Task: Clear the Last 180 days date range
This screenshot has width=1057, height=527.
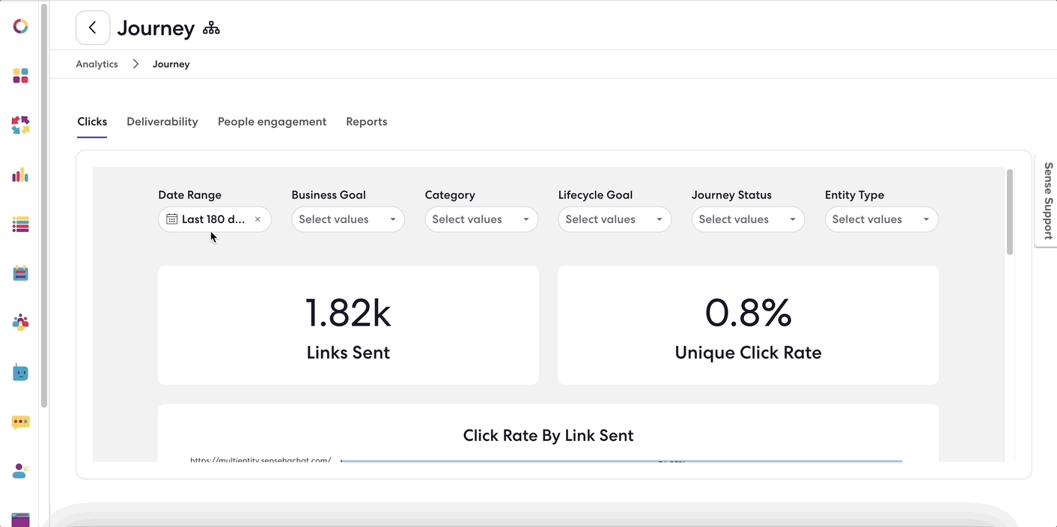Action: point(258,219)
